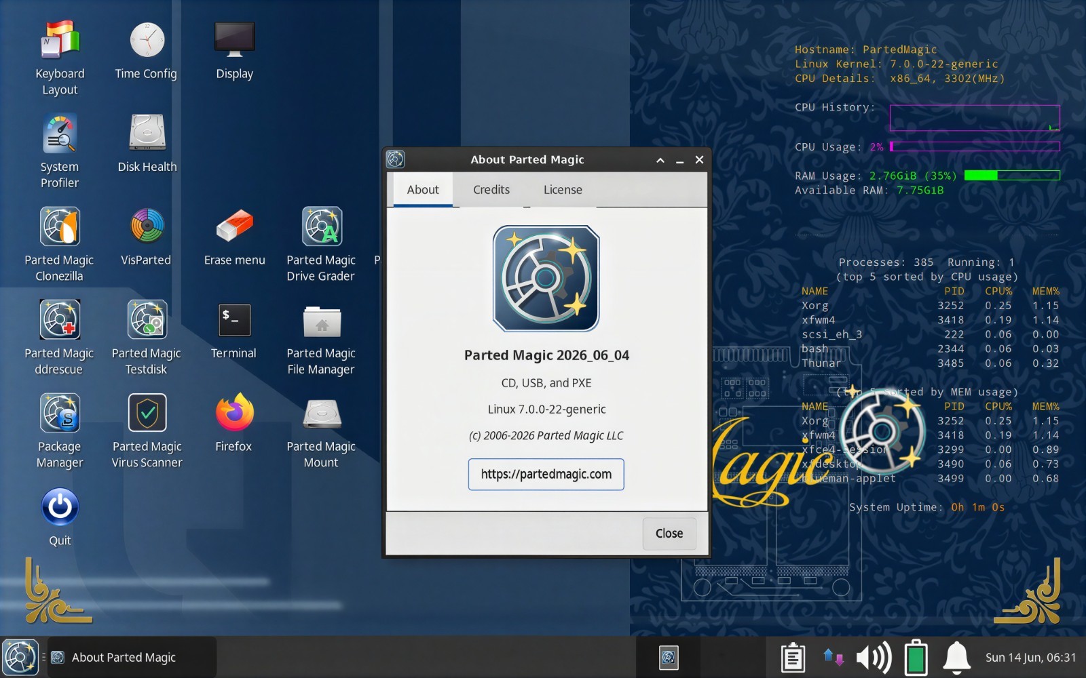Click '(c) 2006-2026 Parted Magic LLC' text
Viewport: 1086px width, 678px height.
(546, 436)
